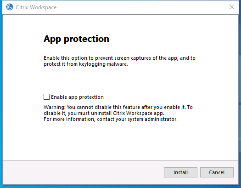This screenshot has height=188, width=241.
Task: Click the white gap between description and checkbox
Action: 120,80
